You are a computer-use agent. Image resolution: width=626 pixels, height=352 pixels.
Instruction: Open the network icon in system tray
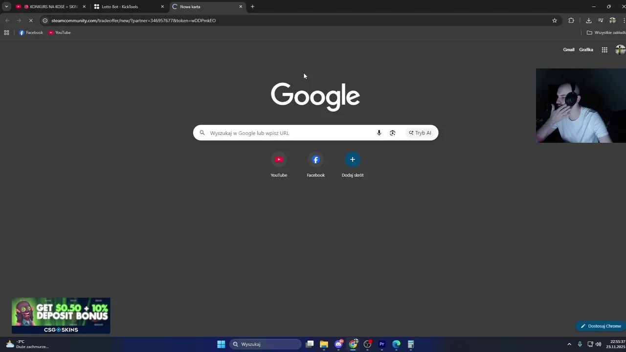[590, 344]
